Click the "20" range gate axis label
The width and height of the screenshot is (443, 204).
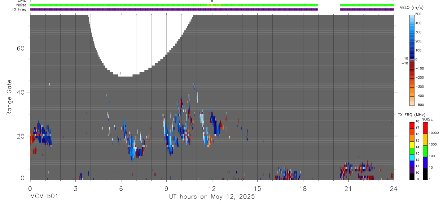(21, 136)
